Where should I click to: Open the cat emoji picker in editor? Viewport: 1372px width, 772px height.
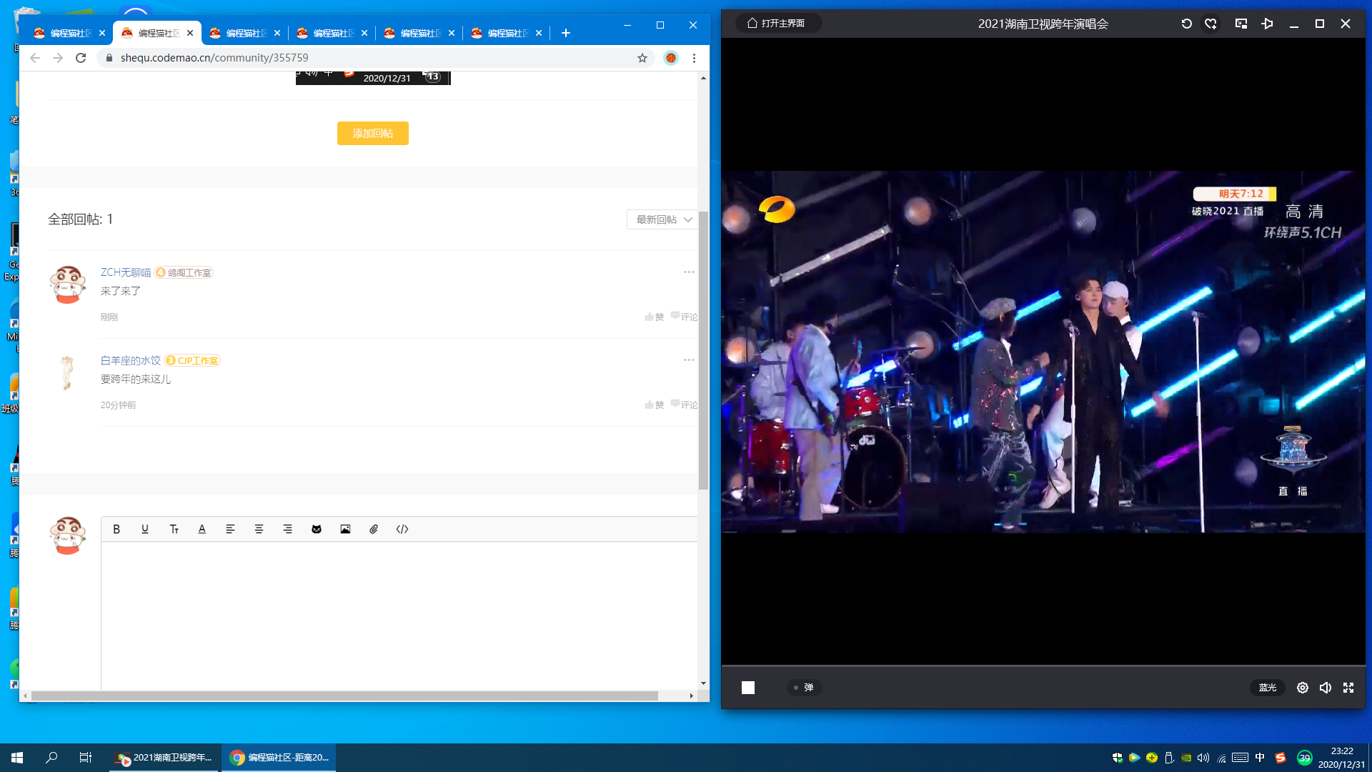pyautogui.click(x=317, y=529)
